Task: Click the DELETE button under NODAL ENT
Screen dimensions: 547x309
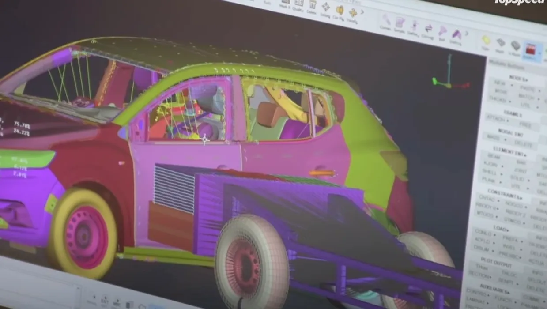Action: pyautogui.click(x=524, y=144)
